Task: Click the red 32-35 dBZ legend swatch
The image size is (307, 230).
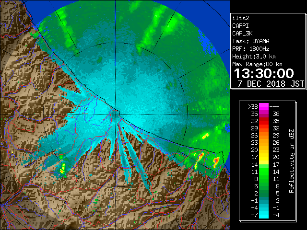Action: (x=264, y=121)
